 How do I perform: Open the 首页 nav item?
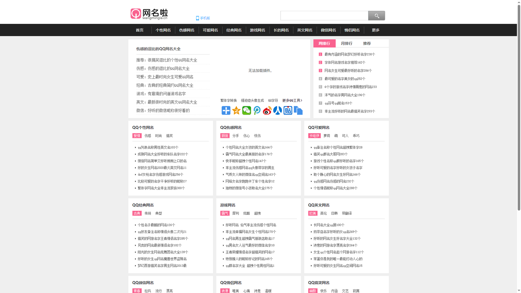coord(140,30)
